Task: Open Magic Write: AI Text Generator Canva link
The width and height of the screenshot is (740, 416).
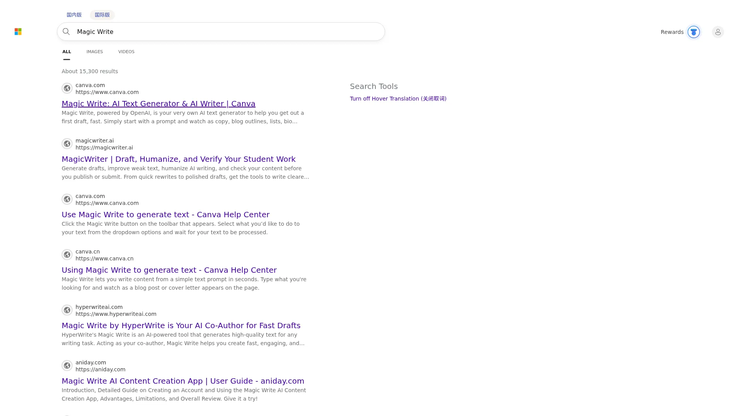Action: coord(158,104)
